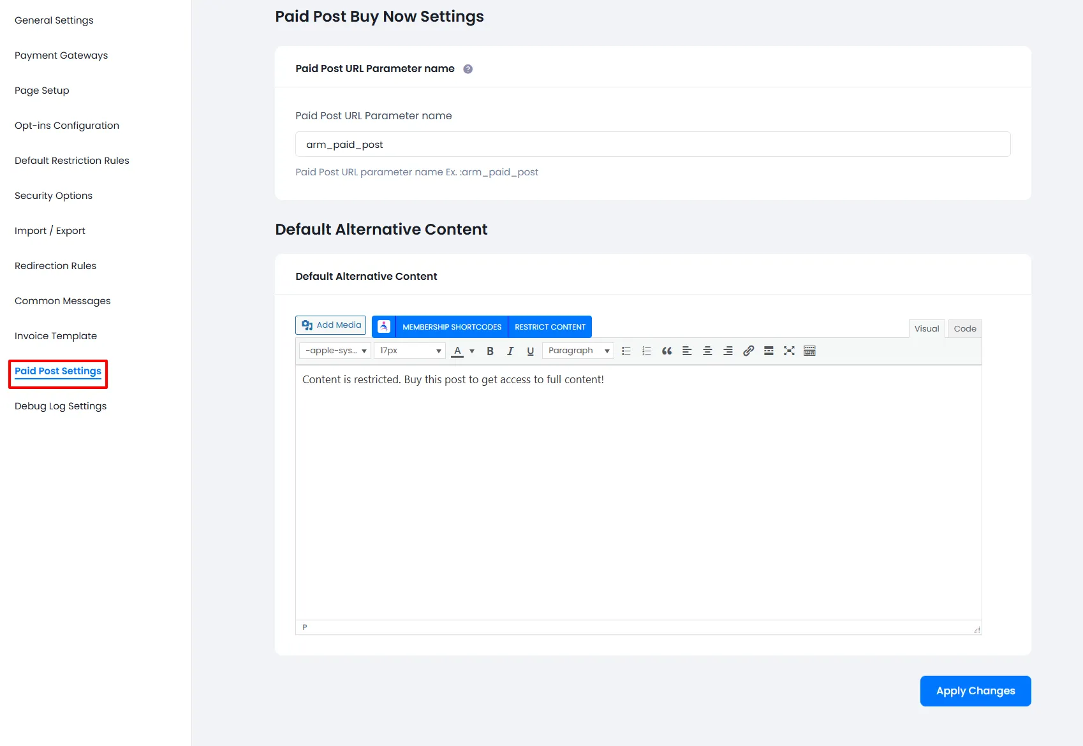Open the Paragraph style dropdown
The image size is (1083, 746).
coord(577,350)
